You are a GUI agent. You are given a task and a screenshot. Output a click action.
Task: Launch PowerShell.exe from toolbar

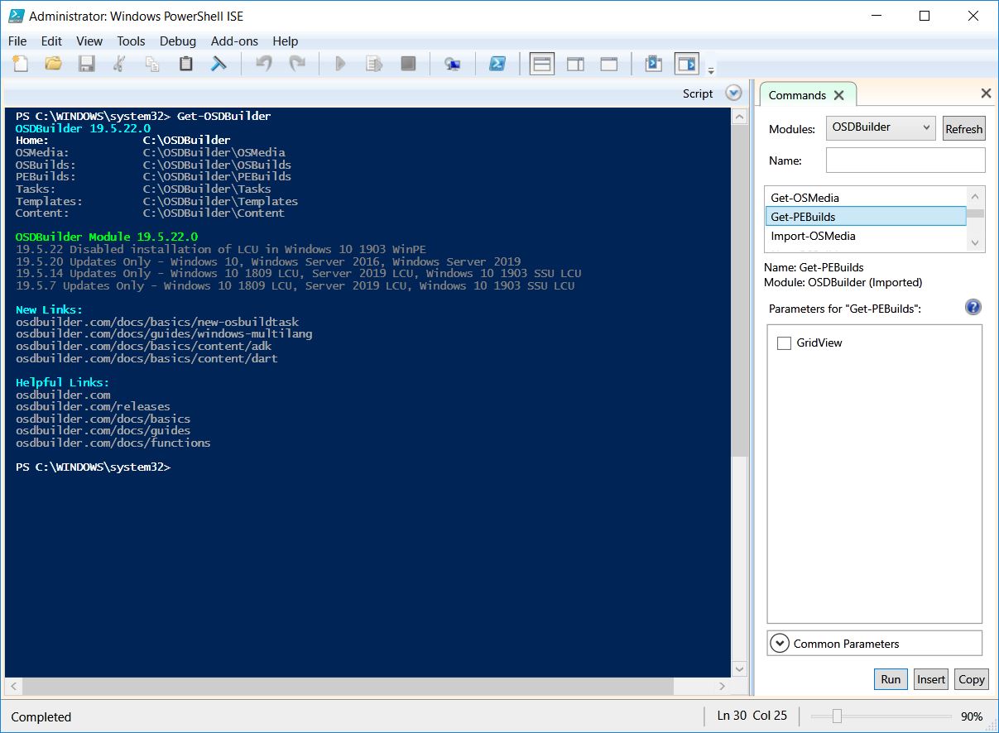point(497,64)
